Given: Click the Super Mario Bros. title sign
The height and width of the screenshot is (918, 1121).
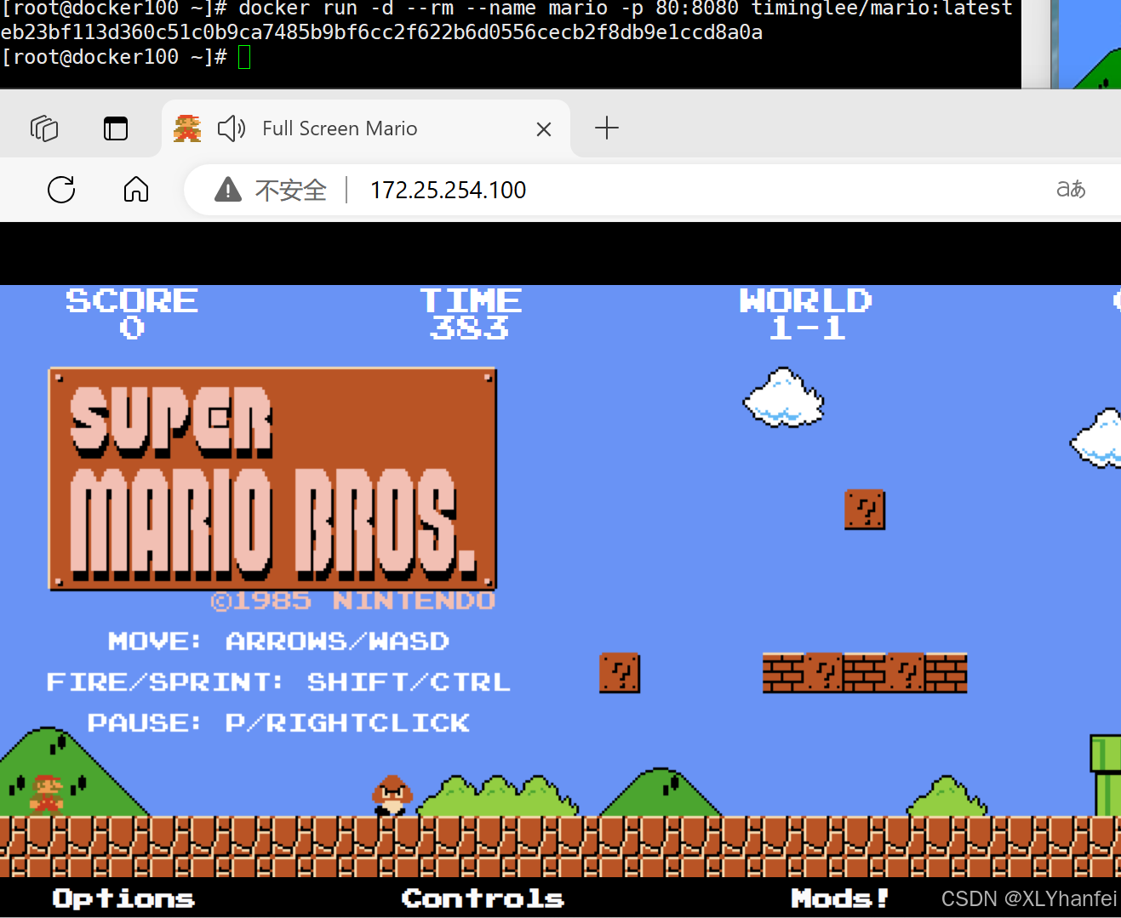Looking at the screenshot, I should [x=272, y=479].
